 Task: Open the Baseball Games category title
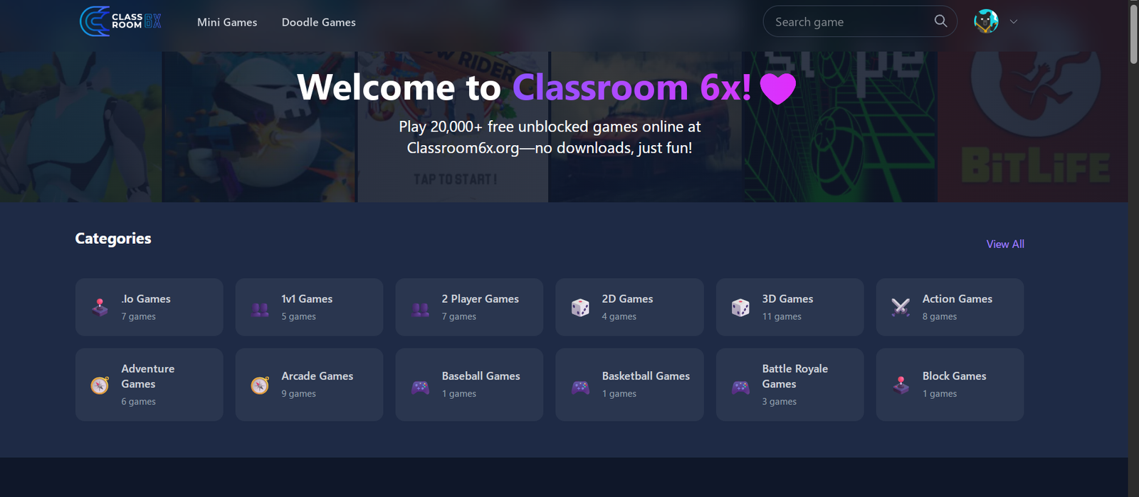tap(481, 375)
